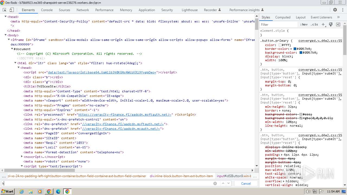Open the Lighthouse tab

189,10
